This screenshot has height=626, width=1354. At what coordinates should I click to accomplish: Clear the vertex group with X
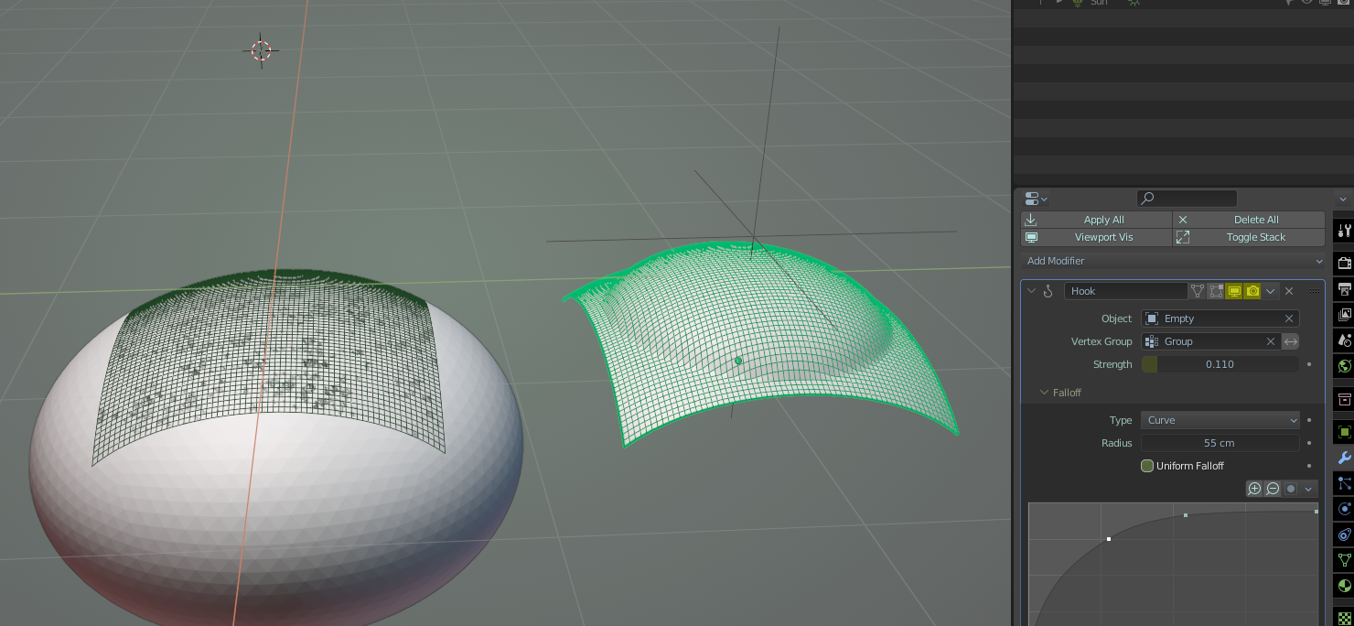pyautogui.click(x=1271, y=341)
